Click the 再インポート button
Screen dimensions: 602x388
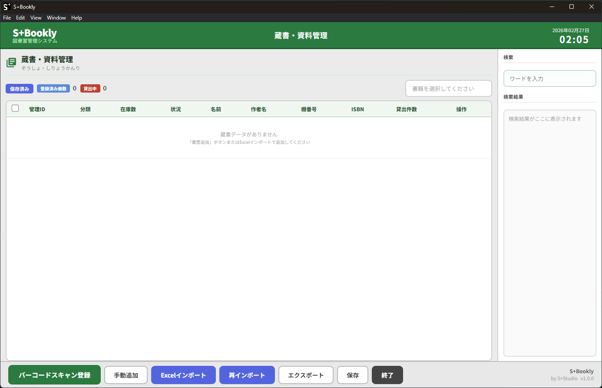247,375
